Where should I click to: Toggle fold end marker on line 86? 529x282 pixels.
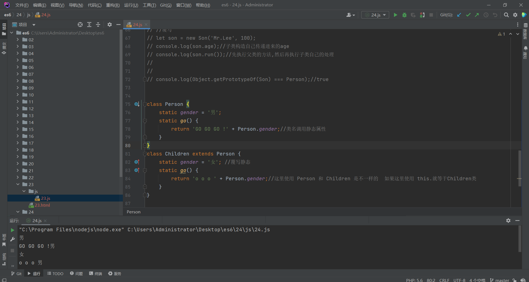coord(145,195)
